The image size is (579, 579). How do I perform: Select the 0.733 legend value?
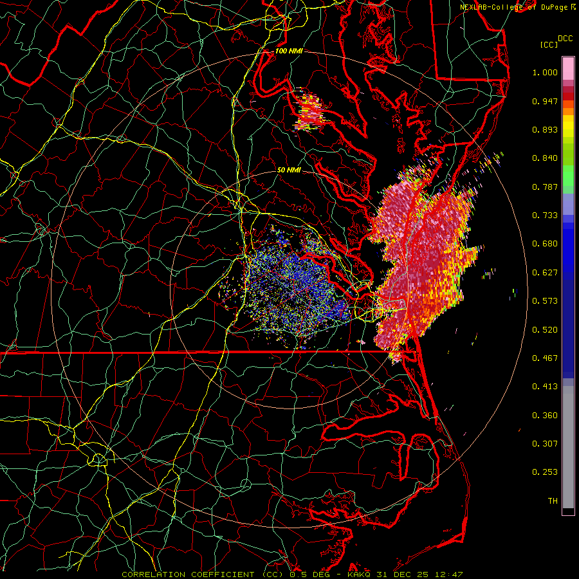coord(545,216)
